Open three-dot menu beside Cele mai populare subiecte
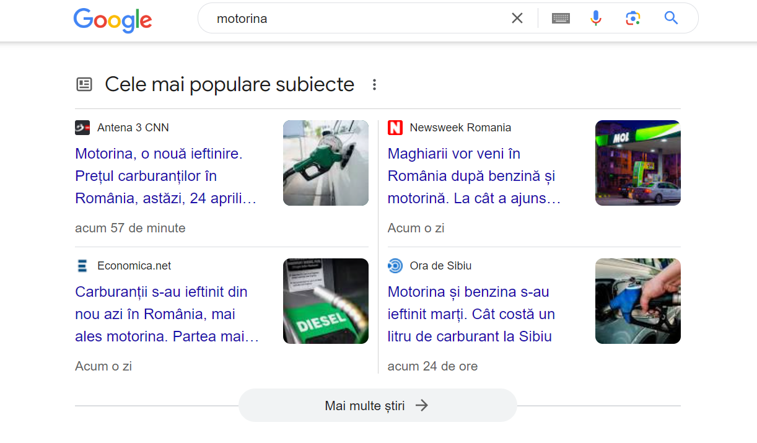The height and width of the screenshot is (443, 757). click(374, 84)
